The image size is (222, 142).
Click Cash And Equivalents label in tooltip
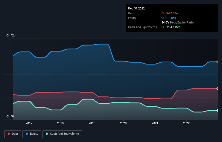click(143, 27)
